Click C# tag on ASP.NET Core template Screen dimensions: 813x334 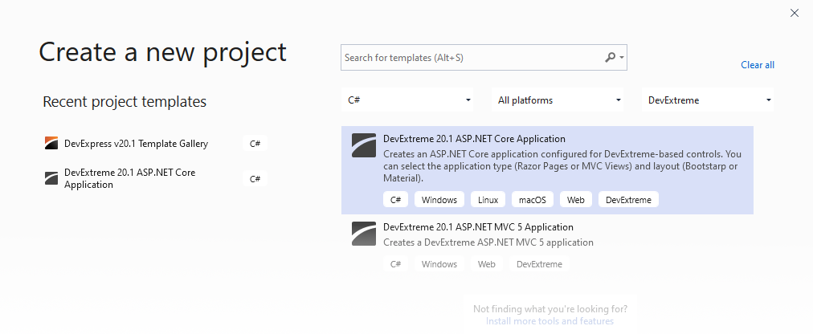coord(395,199)
